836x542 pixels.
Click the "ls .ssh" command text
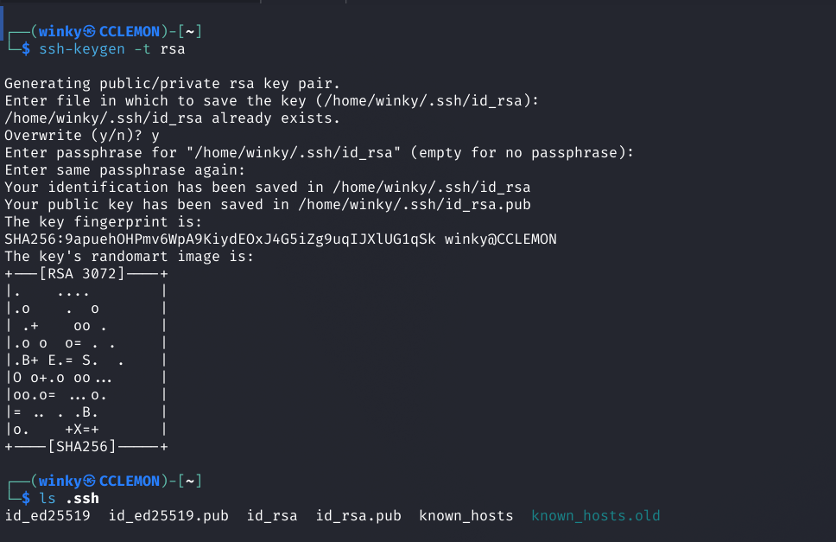tap(69, 498)
